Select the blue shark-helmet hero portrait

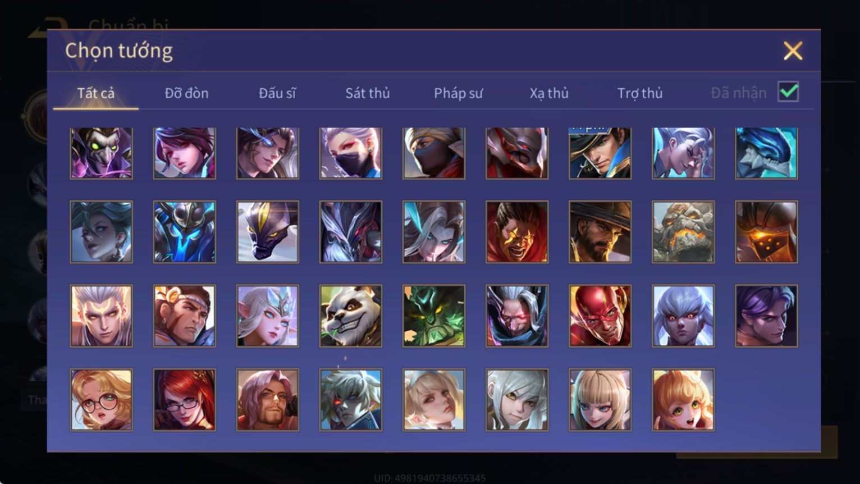tap(766, 153)
